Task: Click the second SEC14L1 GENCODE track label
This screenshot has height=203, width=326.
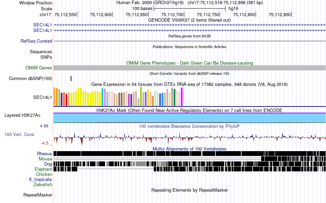Action: (x=43, y=30)
